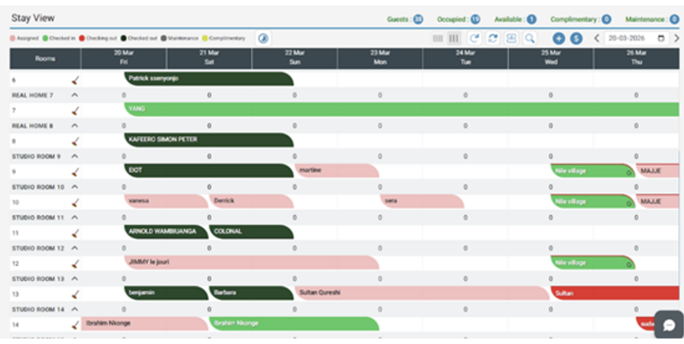Click the 20-03-2026 date input field
This screenshot has height=344, width=684.
point(632,38)
